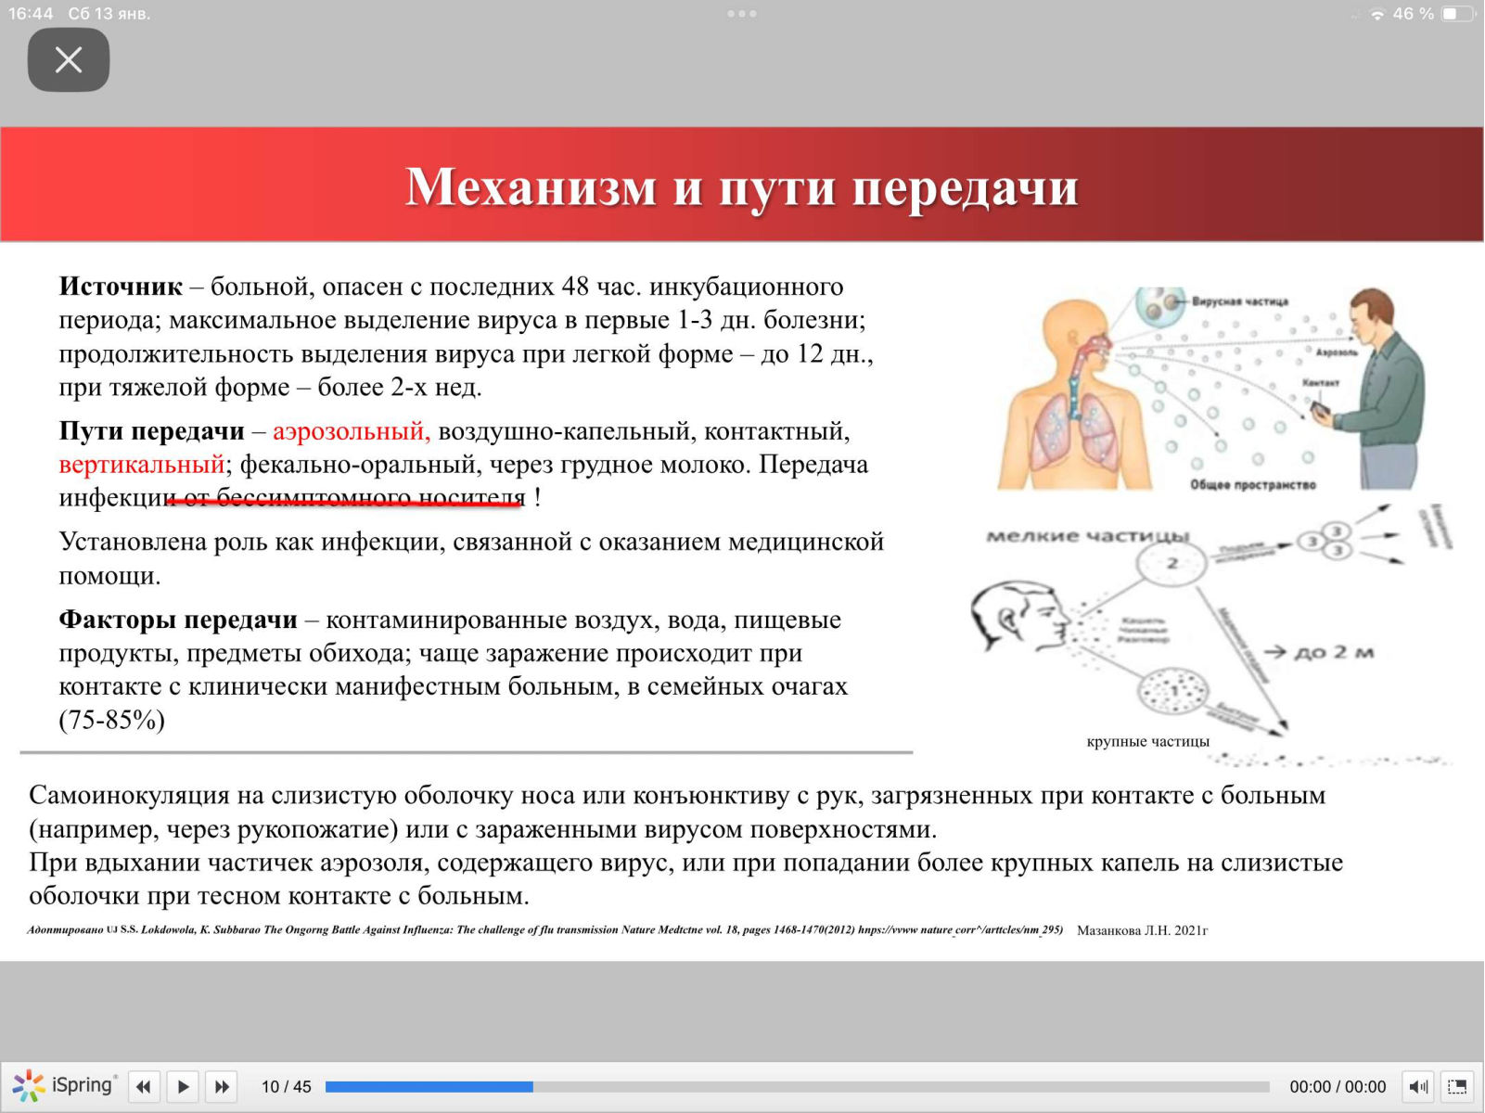Click the slide title Механизм и пути передачи
Viewport: 1485px width, 1113px height.
[741, 186]
